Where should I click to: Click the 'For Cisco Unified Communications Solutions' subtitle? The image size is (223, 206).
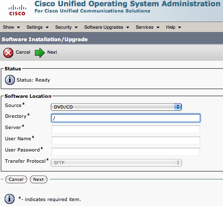pos(92,11)
